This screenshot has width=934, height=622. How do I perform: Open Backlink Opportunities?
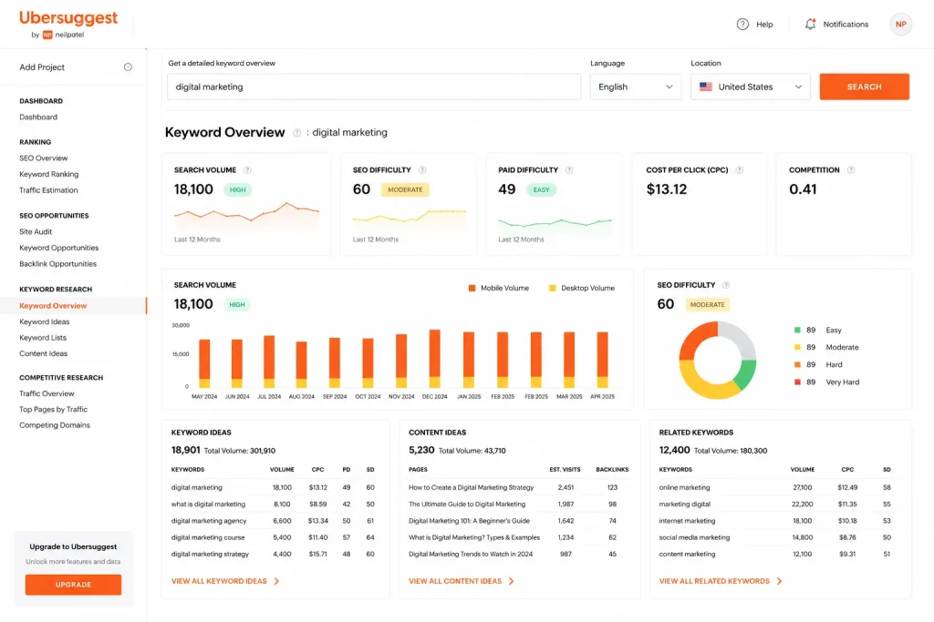tap(57, 264)
